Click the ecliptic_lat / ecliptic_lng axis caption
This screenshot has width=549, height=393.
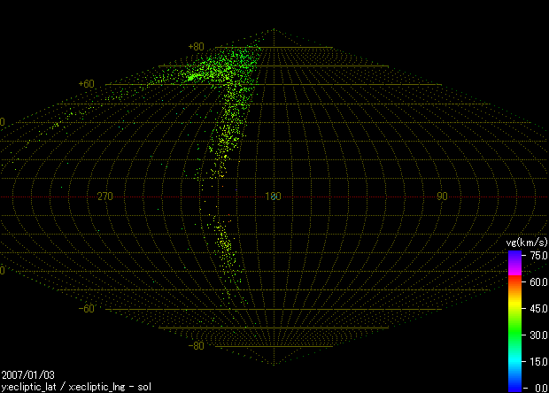pos(76,387)
